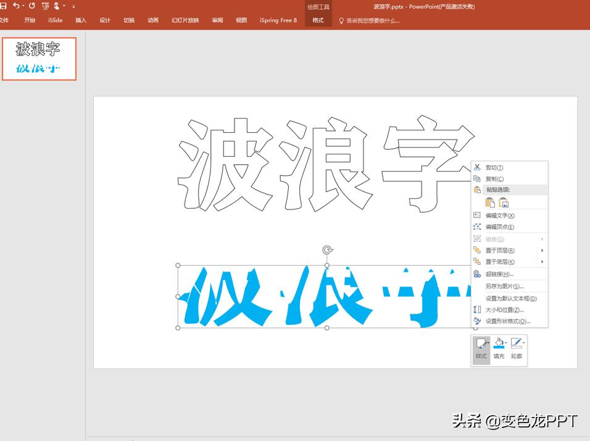Open 超链接 (Hyperlink) via its globe icon
The image size is (590, 441).
click(476, 273)
